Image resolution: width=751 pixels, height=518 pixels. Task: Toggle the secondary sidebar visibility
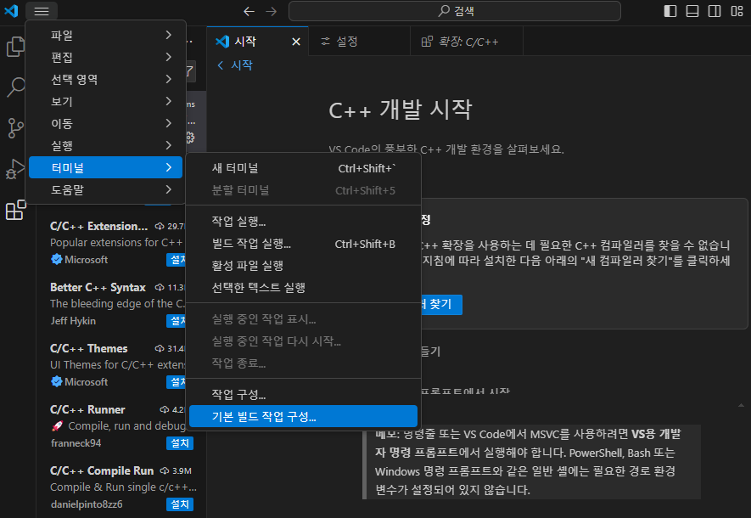(714, 10)
